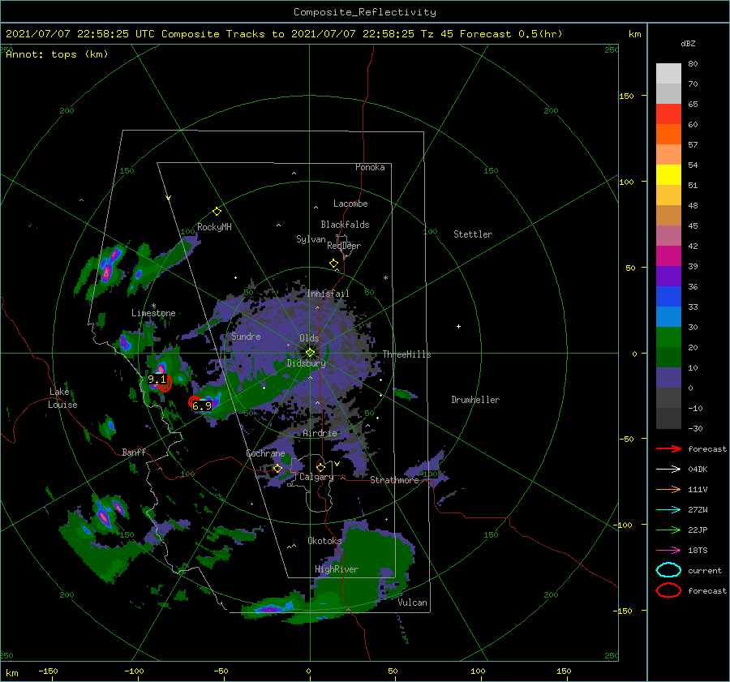
Task: Click the yellow diamond marker above Calgary
Action: [320, 467]
